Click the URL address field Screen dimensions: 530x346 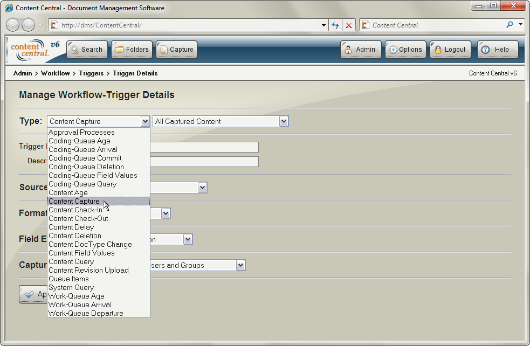pyautogui.click(x=189, y=25)
